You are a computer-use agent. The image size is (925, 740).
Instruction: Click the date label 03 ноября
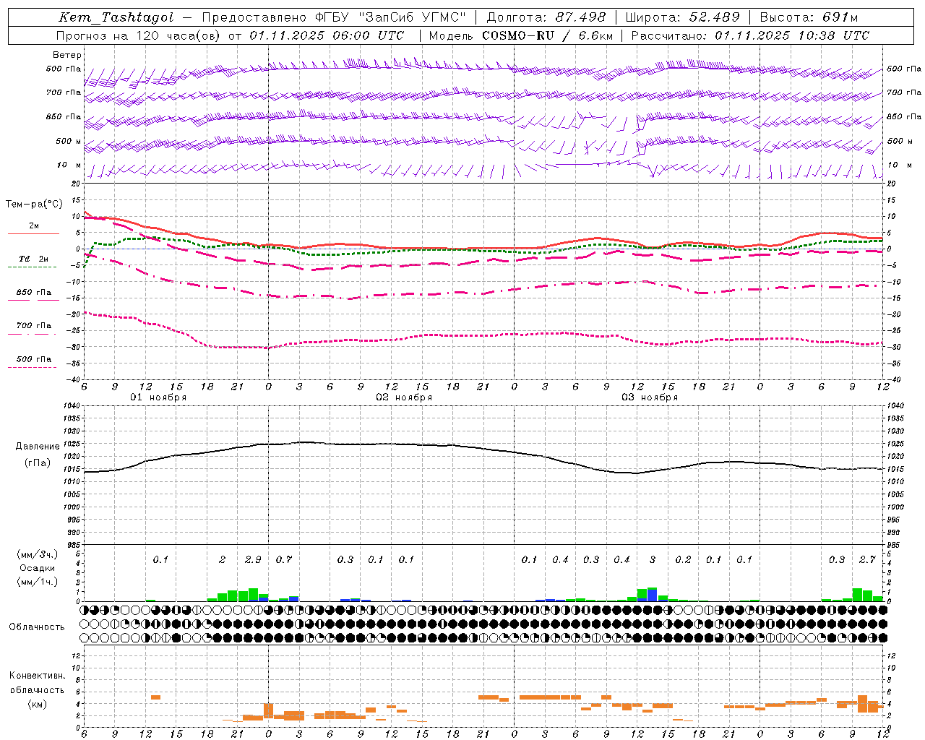[x=650, y=397]
